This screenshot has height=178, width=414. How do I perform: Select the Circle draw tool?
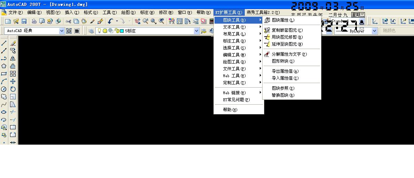tap(4, 89)
